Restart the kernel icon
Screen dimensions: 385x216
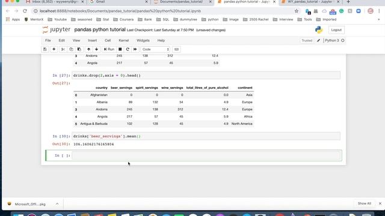pyautogui.click(x=128, y=49)
